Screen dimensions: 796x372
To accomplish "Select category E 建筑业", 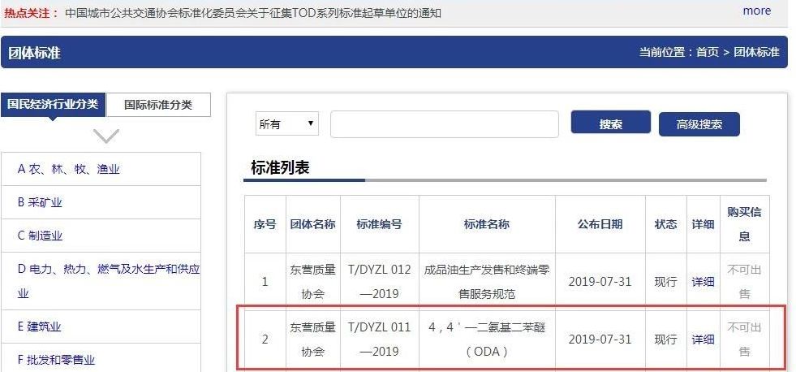I will (x=40, y=327).
